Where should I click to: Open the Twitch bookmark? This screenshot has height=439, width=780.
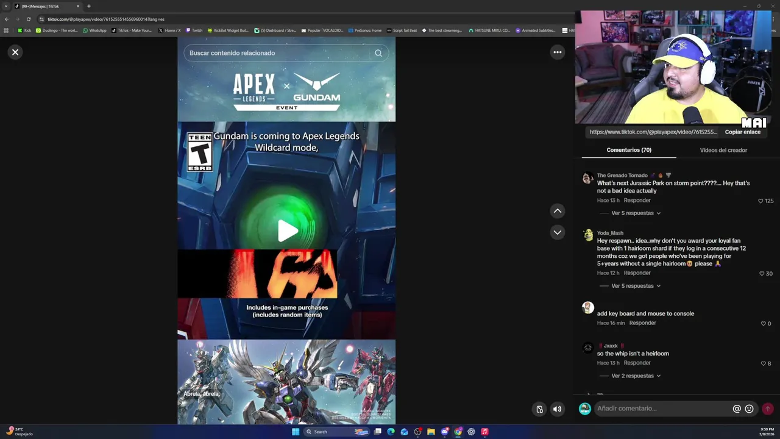(194, 30)
